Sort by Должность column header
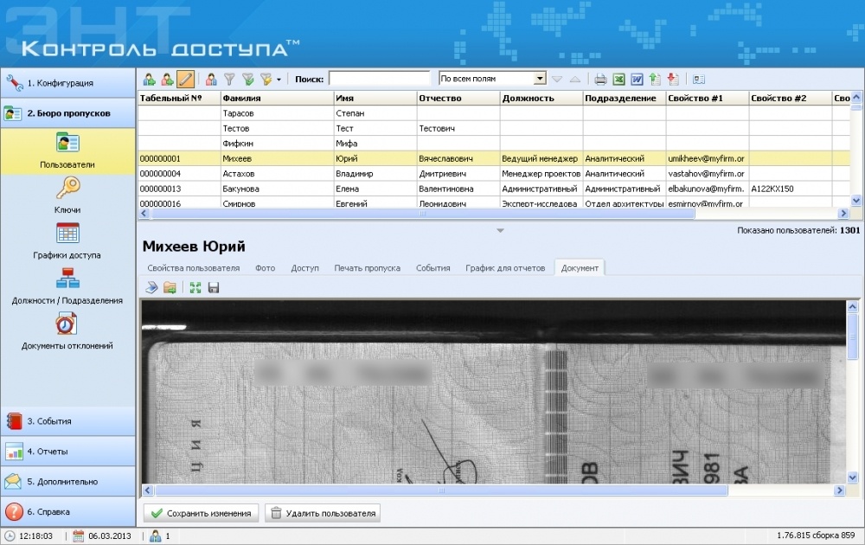The height and width of the screenshot is (545, 865). tap(541, 99)
